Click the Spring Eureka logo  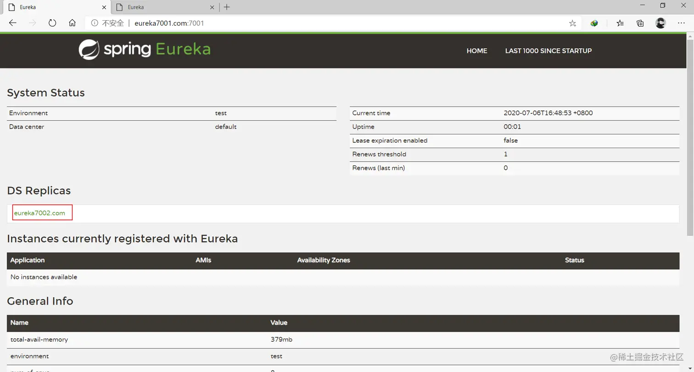tap(145, 50)
